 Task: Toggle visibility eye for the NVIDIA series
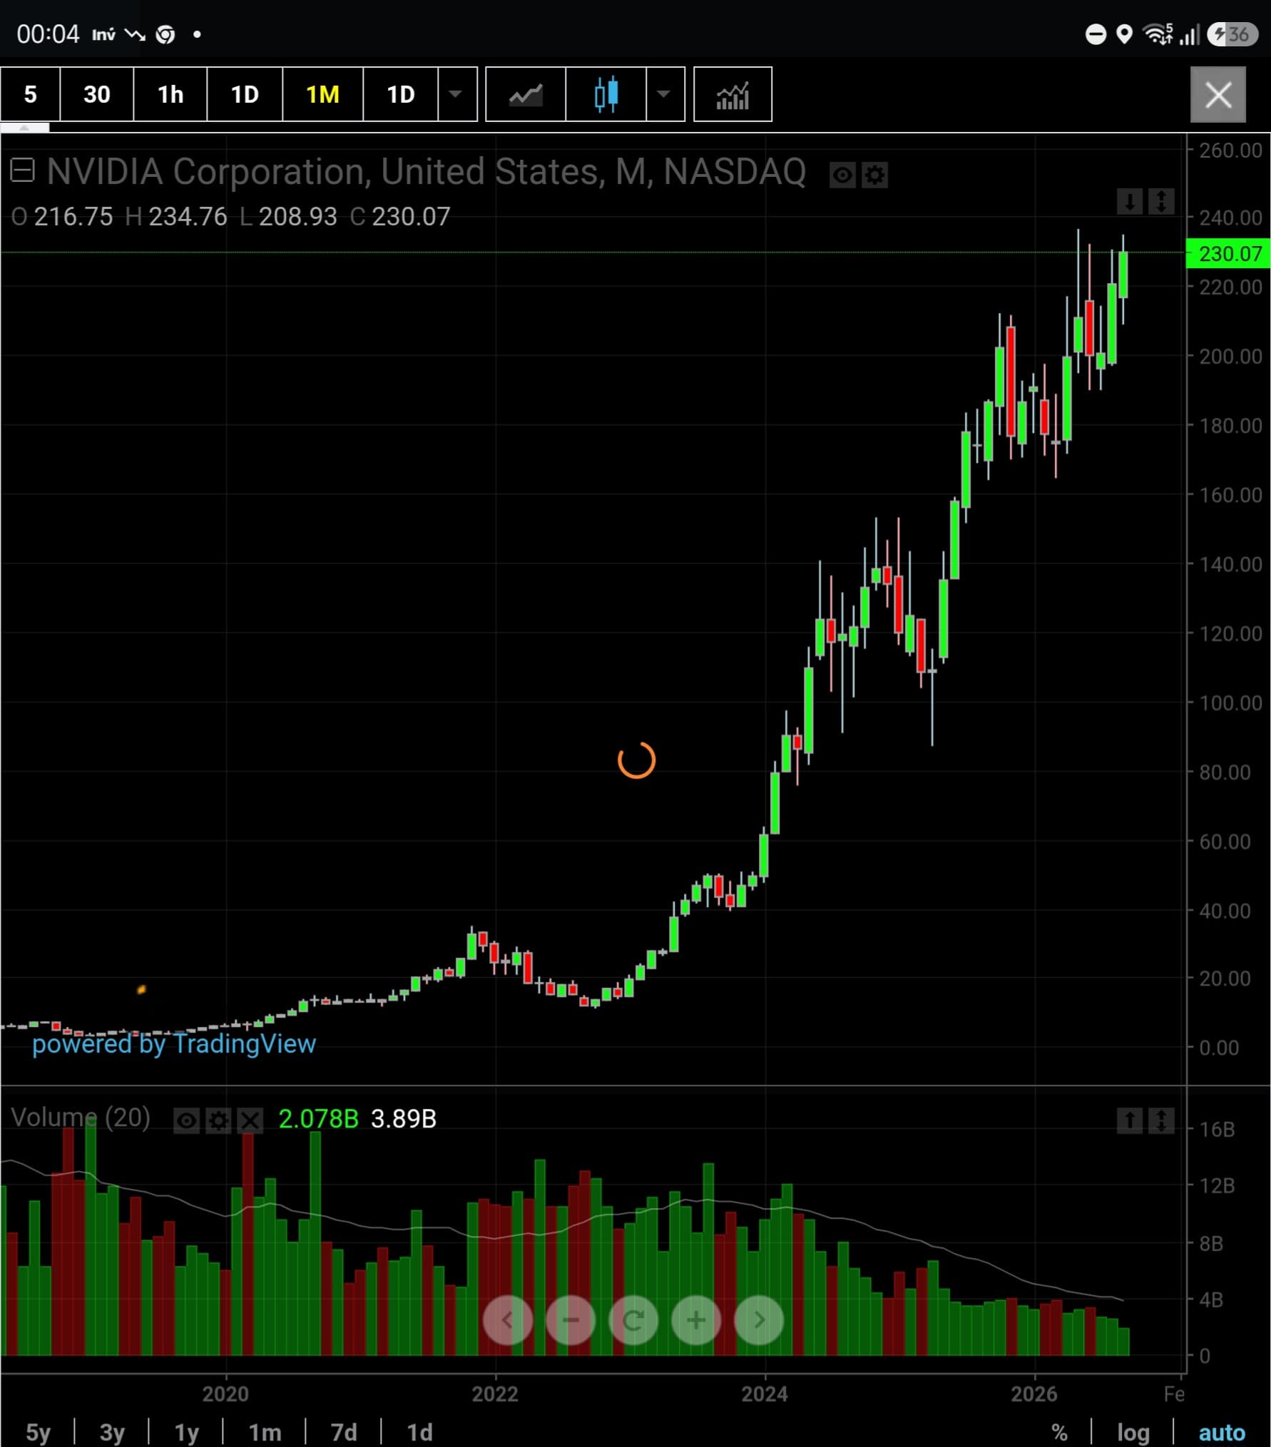tap(842, 175)
